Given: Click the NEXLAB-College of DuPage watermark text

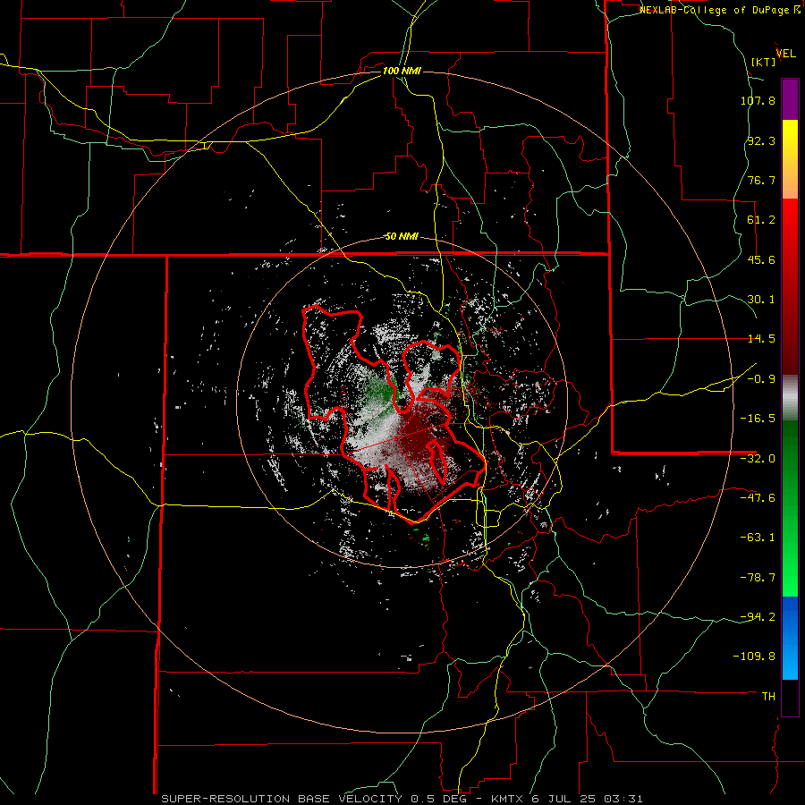Looking at the screenshot, I should tap(719, 10).
